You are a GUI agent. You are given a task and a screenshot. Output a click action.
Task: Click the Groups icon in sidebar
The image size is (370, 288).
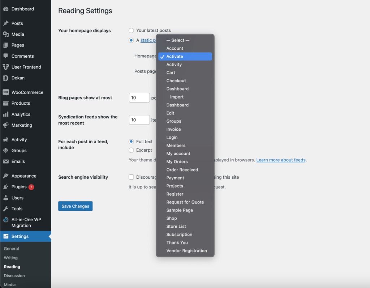[6, 150]
